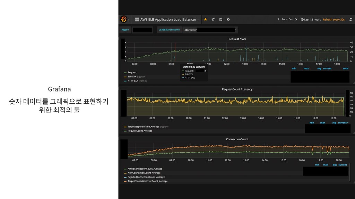Click the dashboard grid icon
355x199 pixels.
pos(137,19)
